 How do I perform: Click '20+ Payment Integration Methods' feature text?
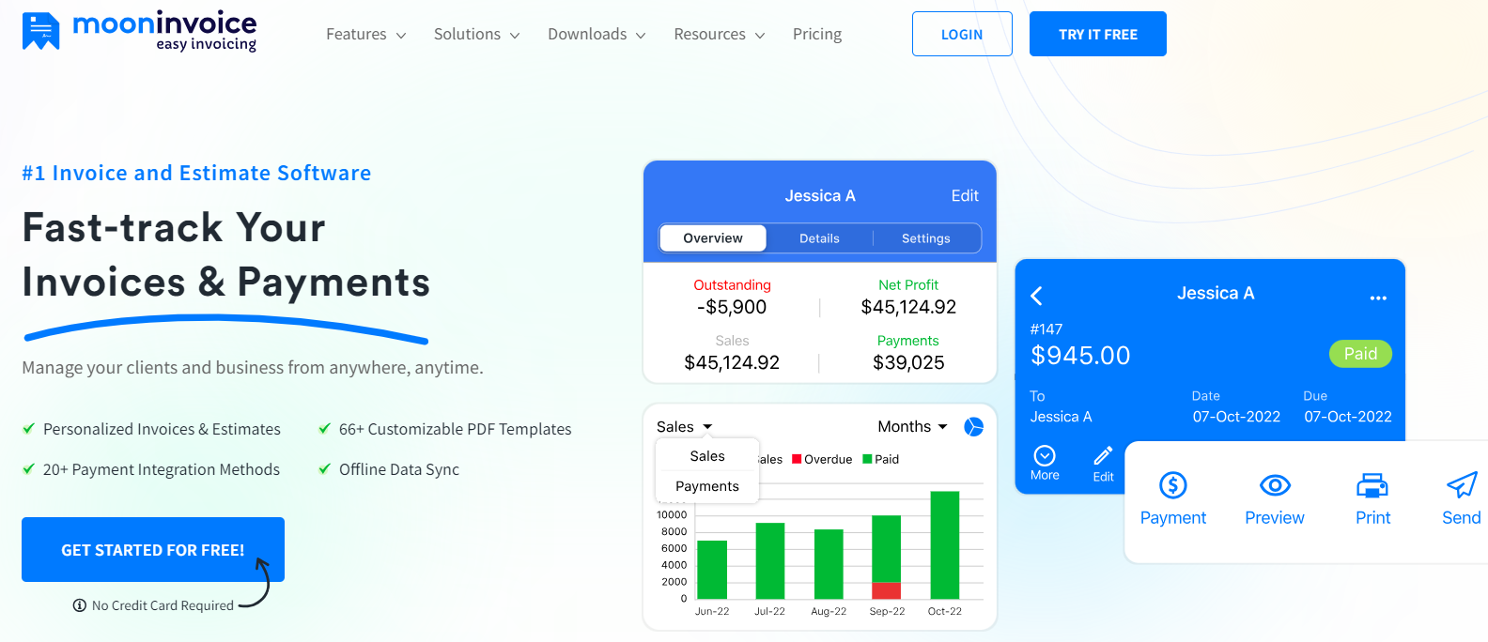162,469
